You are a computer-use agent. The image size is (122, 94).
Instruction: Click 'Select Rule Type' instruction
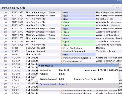105,19
